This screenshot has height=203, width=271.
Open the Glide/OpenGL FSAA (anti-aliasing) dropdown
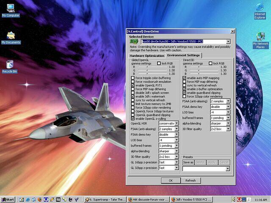point(177,129)
